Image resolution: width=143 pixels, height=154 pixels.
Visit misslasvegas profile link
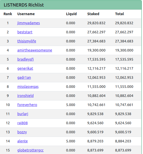(x=28, y=87)
